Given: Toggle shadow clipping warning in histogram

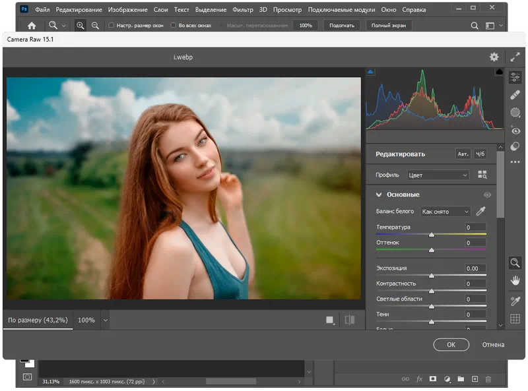Looking at the screenshot, I should coord(370,72).
